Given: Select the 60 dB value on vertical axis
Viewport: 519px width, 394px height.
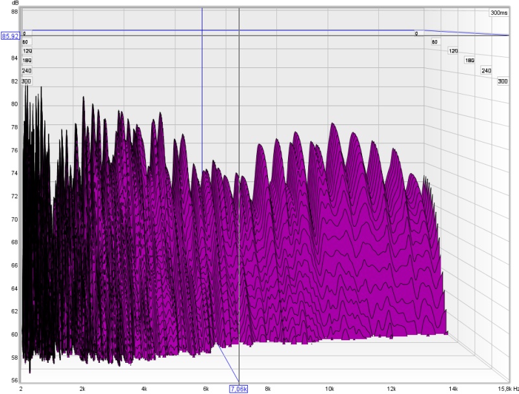Looking at the screenshot, I should [14, 334].
